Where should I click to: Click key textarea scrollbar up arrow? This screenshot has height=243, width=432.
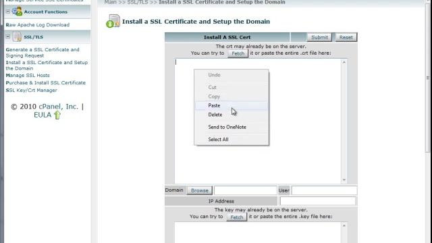click(344, 225)
